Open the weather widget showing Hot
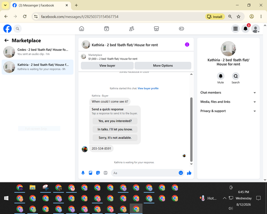Screen dimensions: 267x214 coord(208,198)
